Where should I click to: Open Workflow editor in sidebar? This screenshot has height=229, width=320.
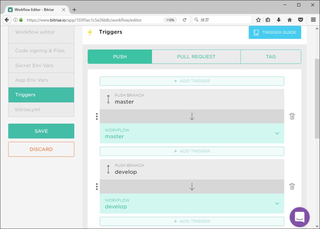(41, 32)
